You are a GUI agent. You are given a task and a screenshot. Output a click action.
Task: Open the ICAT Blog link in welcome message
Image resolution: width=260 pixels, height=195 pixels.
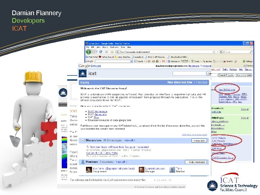(x=96, y=117)
